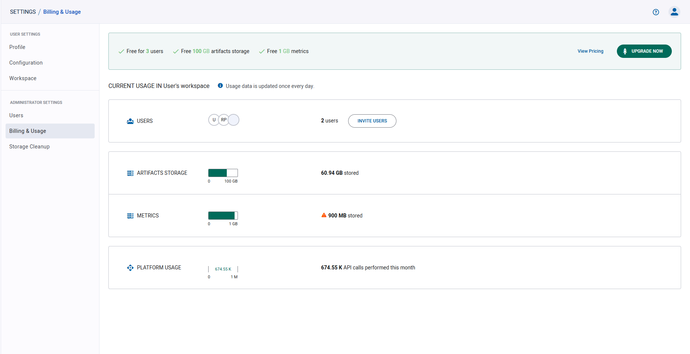
Task: Go to the Users administrator page
Action: coord(16,115)
